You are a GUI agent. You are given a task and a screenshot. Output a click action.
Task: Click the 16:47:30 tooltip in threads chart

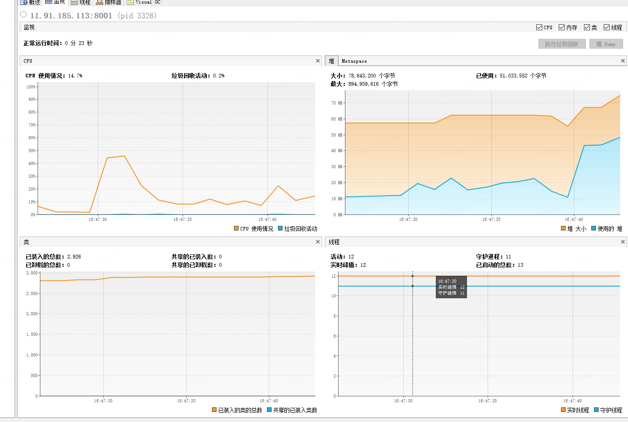[x=451, y=287]
